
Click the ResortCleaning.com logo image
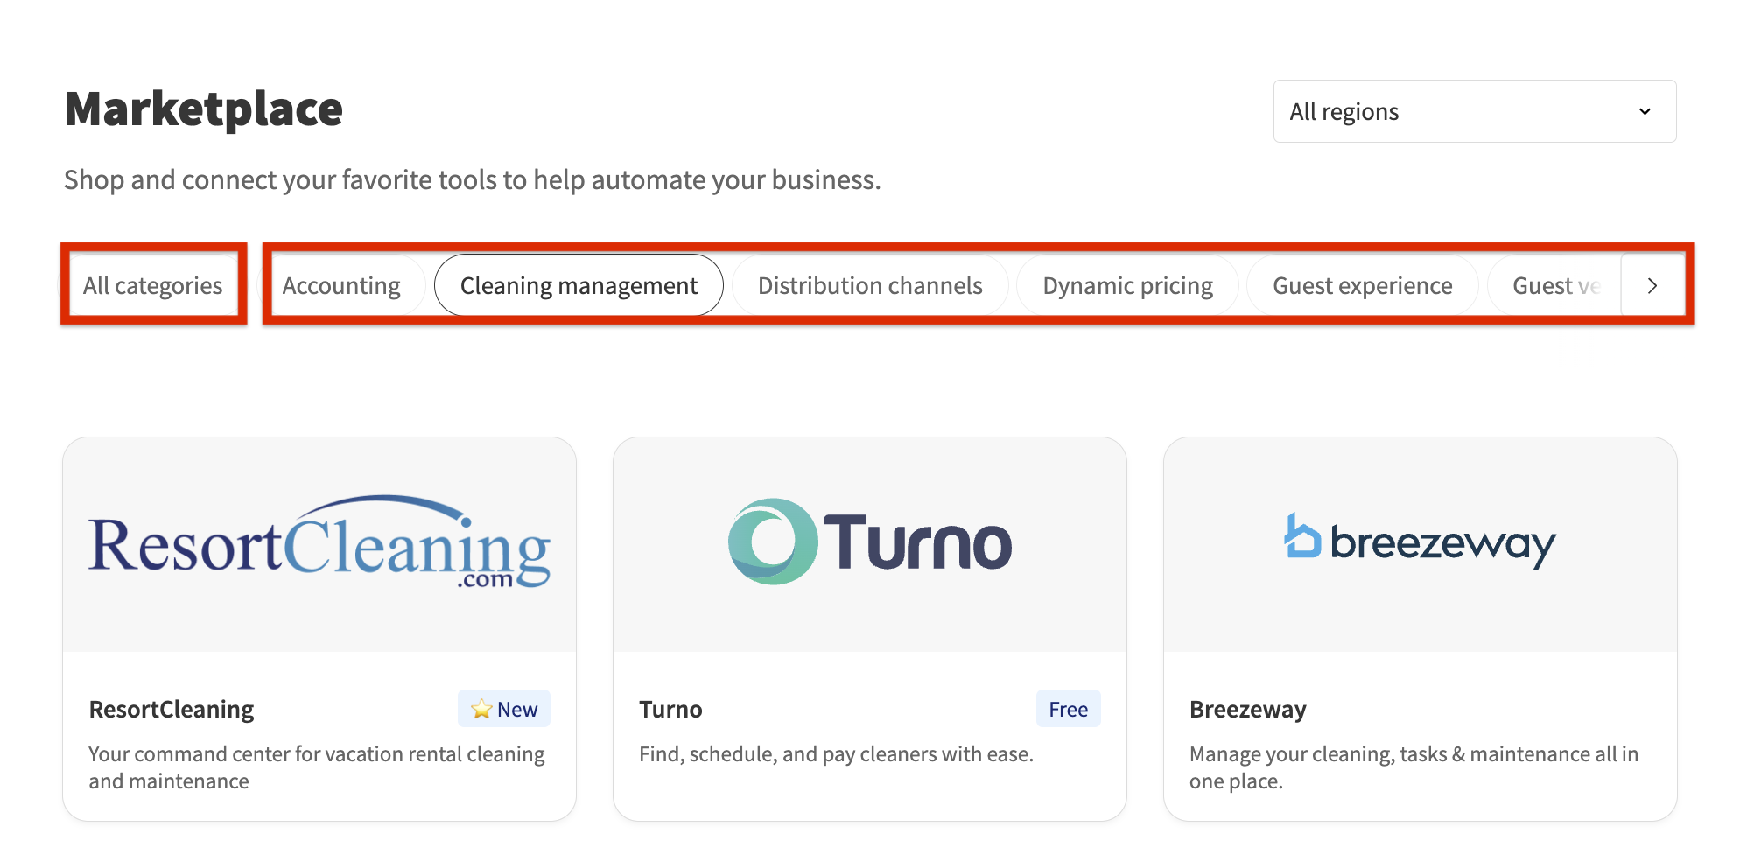pyautogui.click(x=319, y=543)
